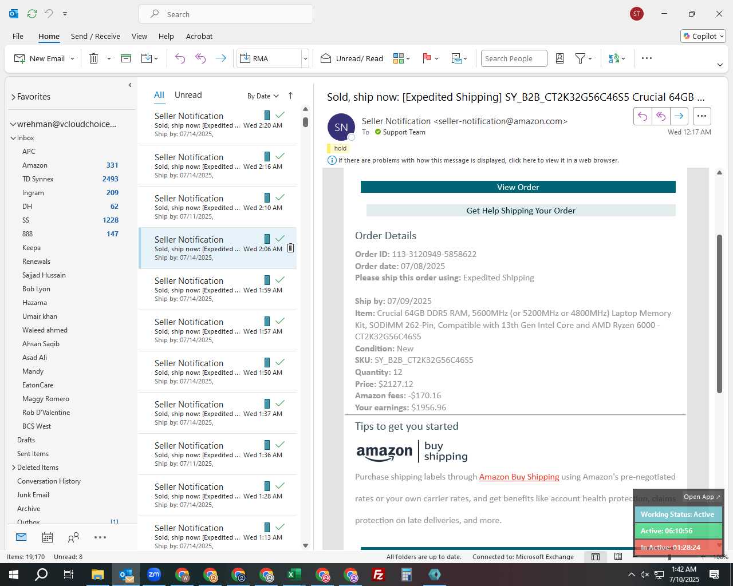Click the reading pane vertical scrollbar thumb

click(x=720, y=314)
